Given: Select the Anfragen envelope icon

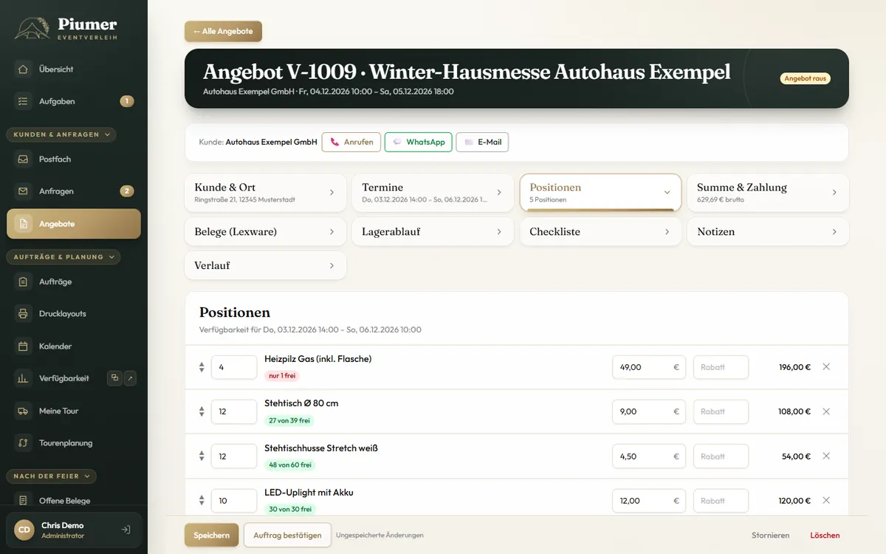Looking at the screenshot, I should tap(24, 191).
